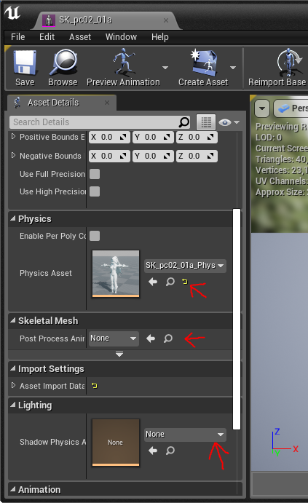Viewport: 308px width, 503px height.
Task: Click the Perspective view mode button
Action: coord(291,108)
